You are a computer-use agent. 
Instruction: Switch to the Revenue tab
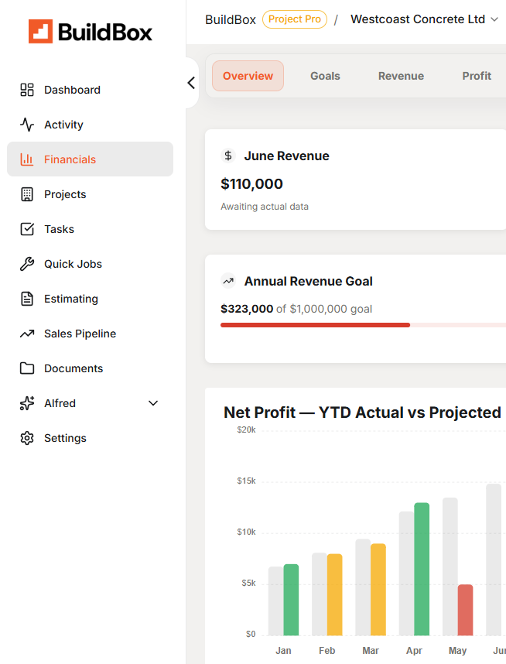click(401, 76)
